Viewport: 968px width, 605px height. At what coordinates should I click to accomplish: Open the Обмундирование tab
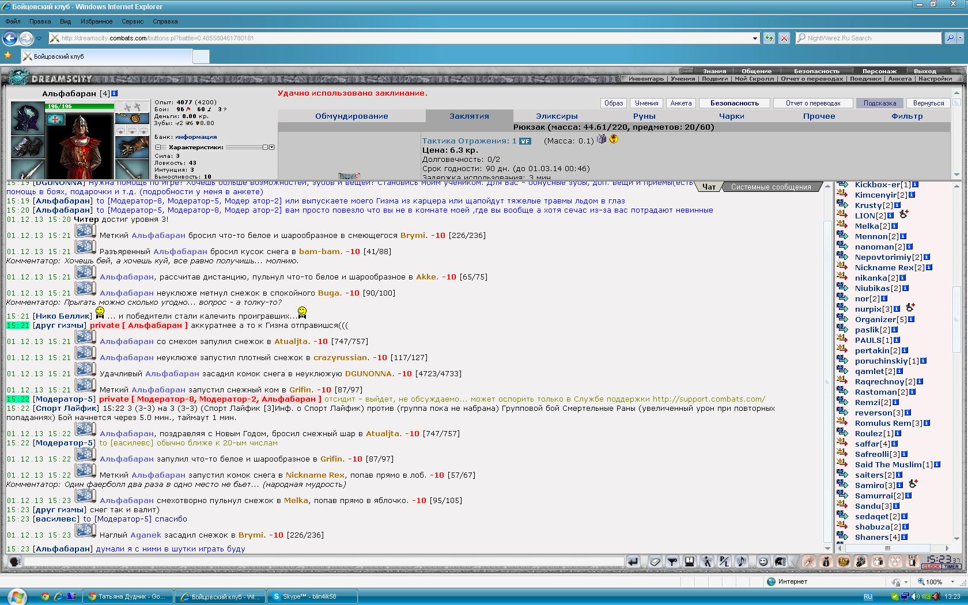point(351,116)
